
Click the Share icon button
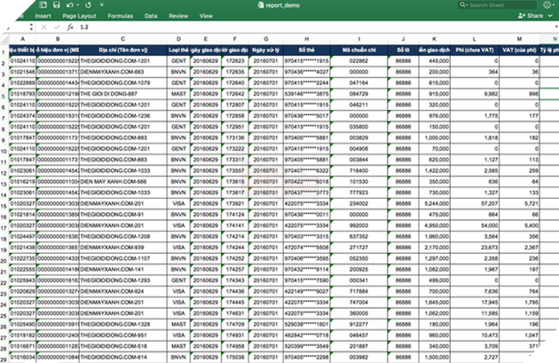click(531, 16)
